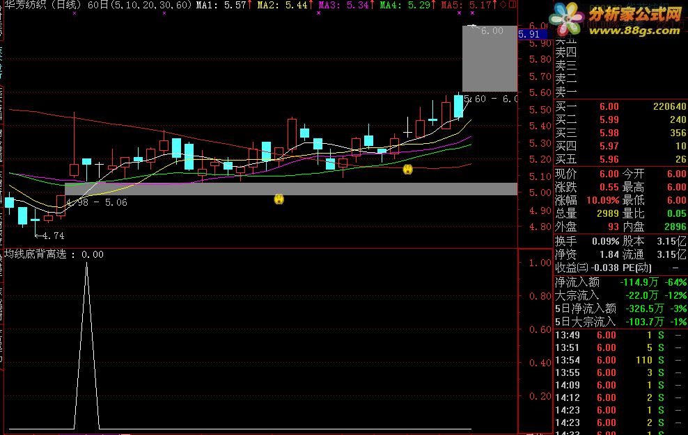
Task: Click the 总量 2989 value
Action: pos(608,213)
